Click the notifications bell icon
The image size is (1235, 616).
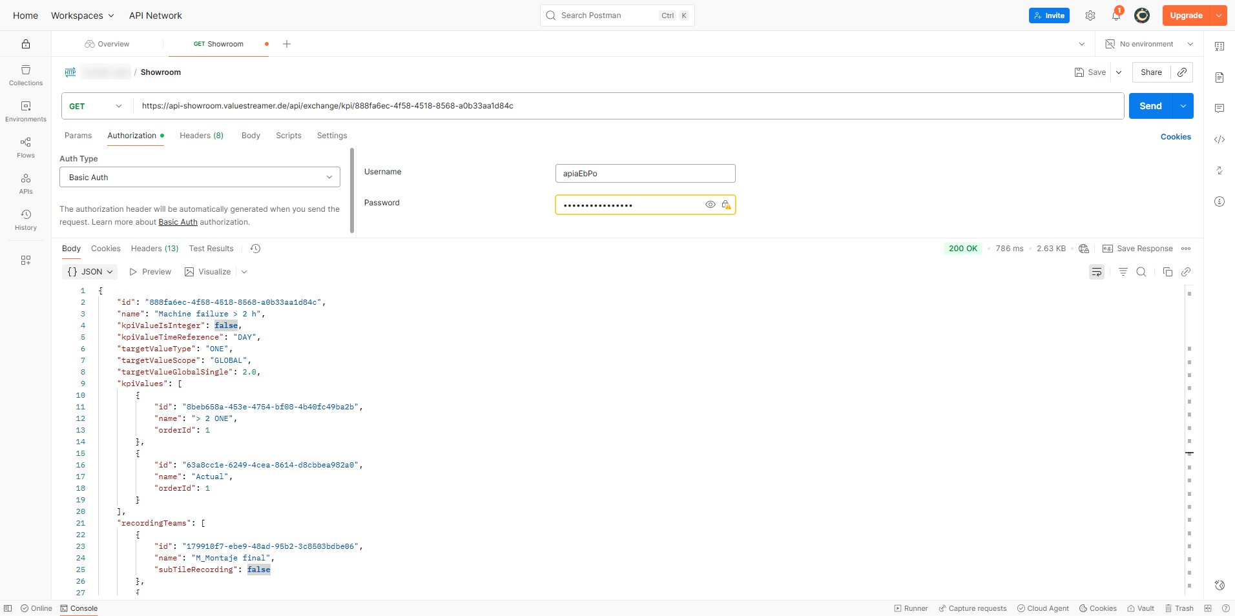point(1116,15)
